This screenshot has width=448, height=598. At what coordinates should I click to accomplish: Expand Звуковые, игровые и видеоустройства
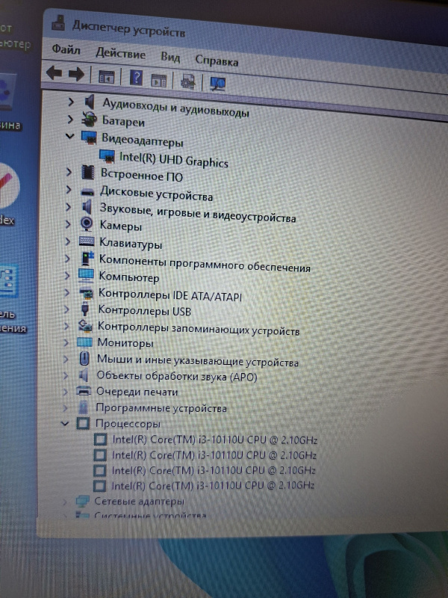click(68, 207)
